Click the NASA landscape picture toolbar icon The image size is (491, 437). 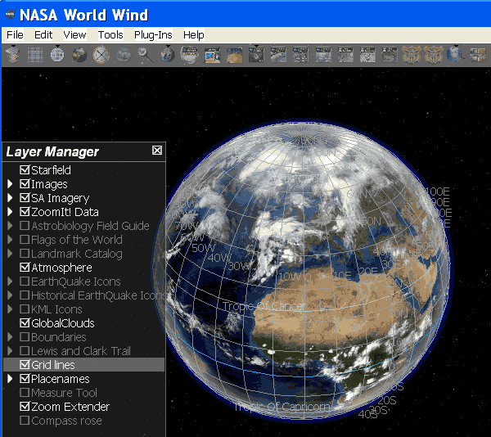pos(212,55)
